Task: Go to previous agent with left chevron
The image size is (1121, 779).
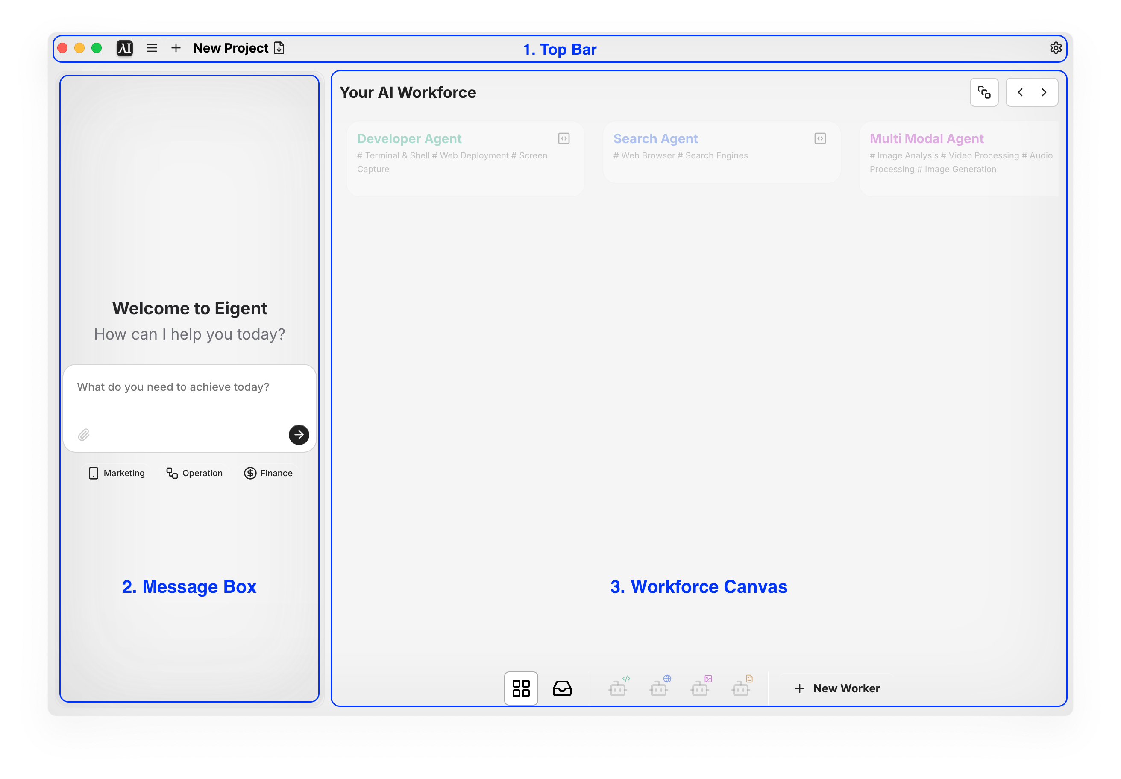Action: pos(1020,92)
